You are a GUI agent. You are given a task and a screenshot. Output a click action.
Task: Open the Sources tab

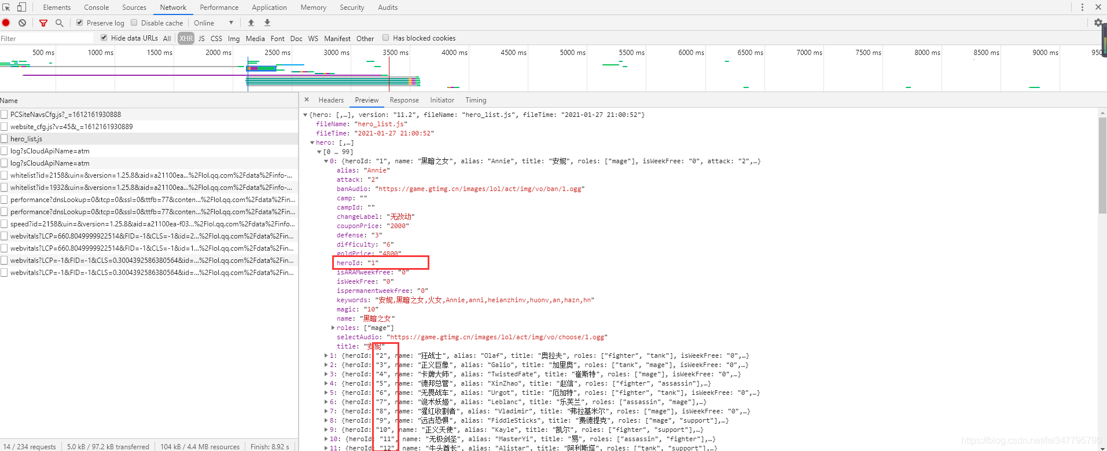coord(134,8)
